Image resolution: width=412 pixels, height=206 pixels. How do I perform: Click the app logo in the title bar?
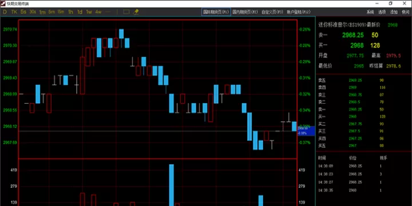pos(3,3)
